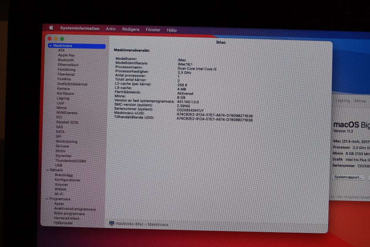Viewport: 370px width, 247px height.
Task: Select Felsökning in the sidebar
Action: pos(67,70)
